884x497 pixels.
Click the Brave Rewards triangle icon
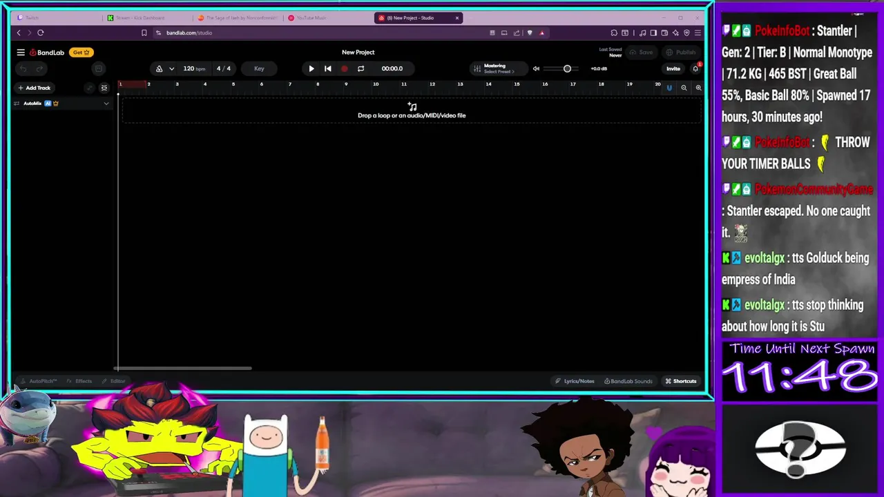542,32
